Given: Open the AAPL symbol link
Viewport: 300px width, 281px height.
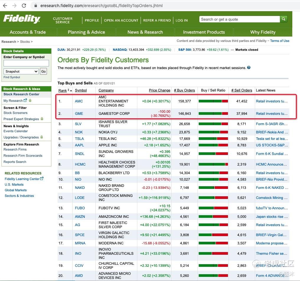Looking at the screenshot, I should tap(79, 145).
